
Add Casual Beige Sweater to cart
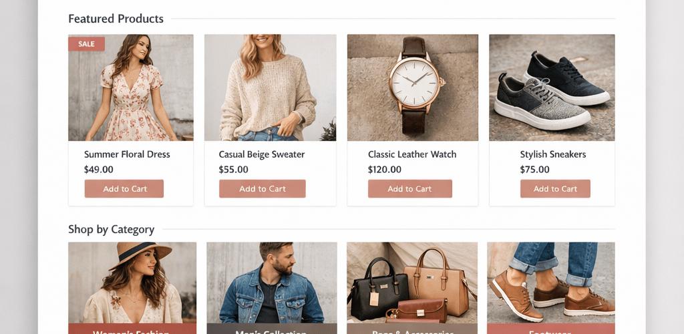point(262,189)
